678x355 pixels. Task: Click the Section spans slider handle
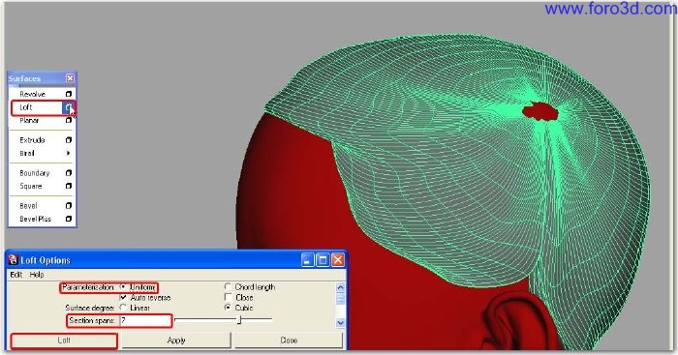[x=239, y=320]
